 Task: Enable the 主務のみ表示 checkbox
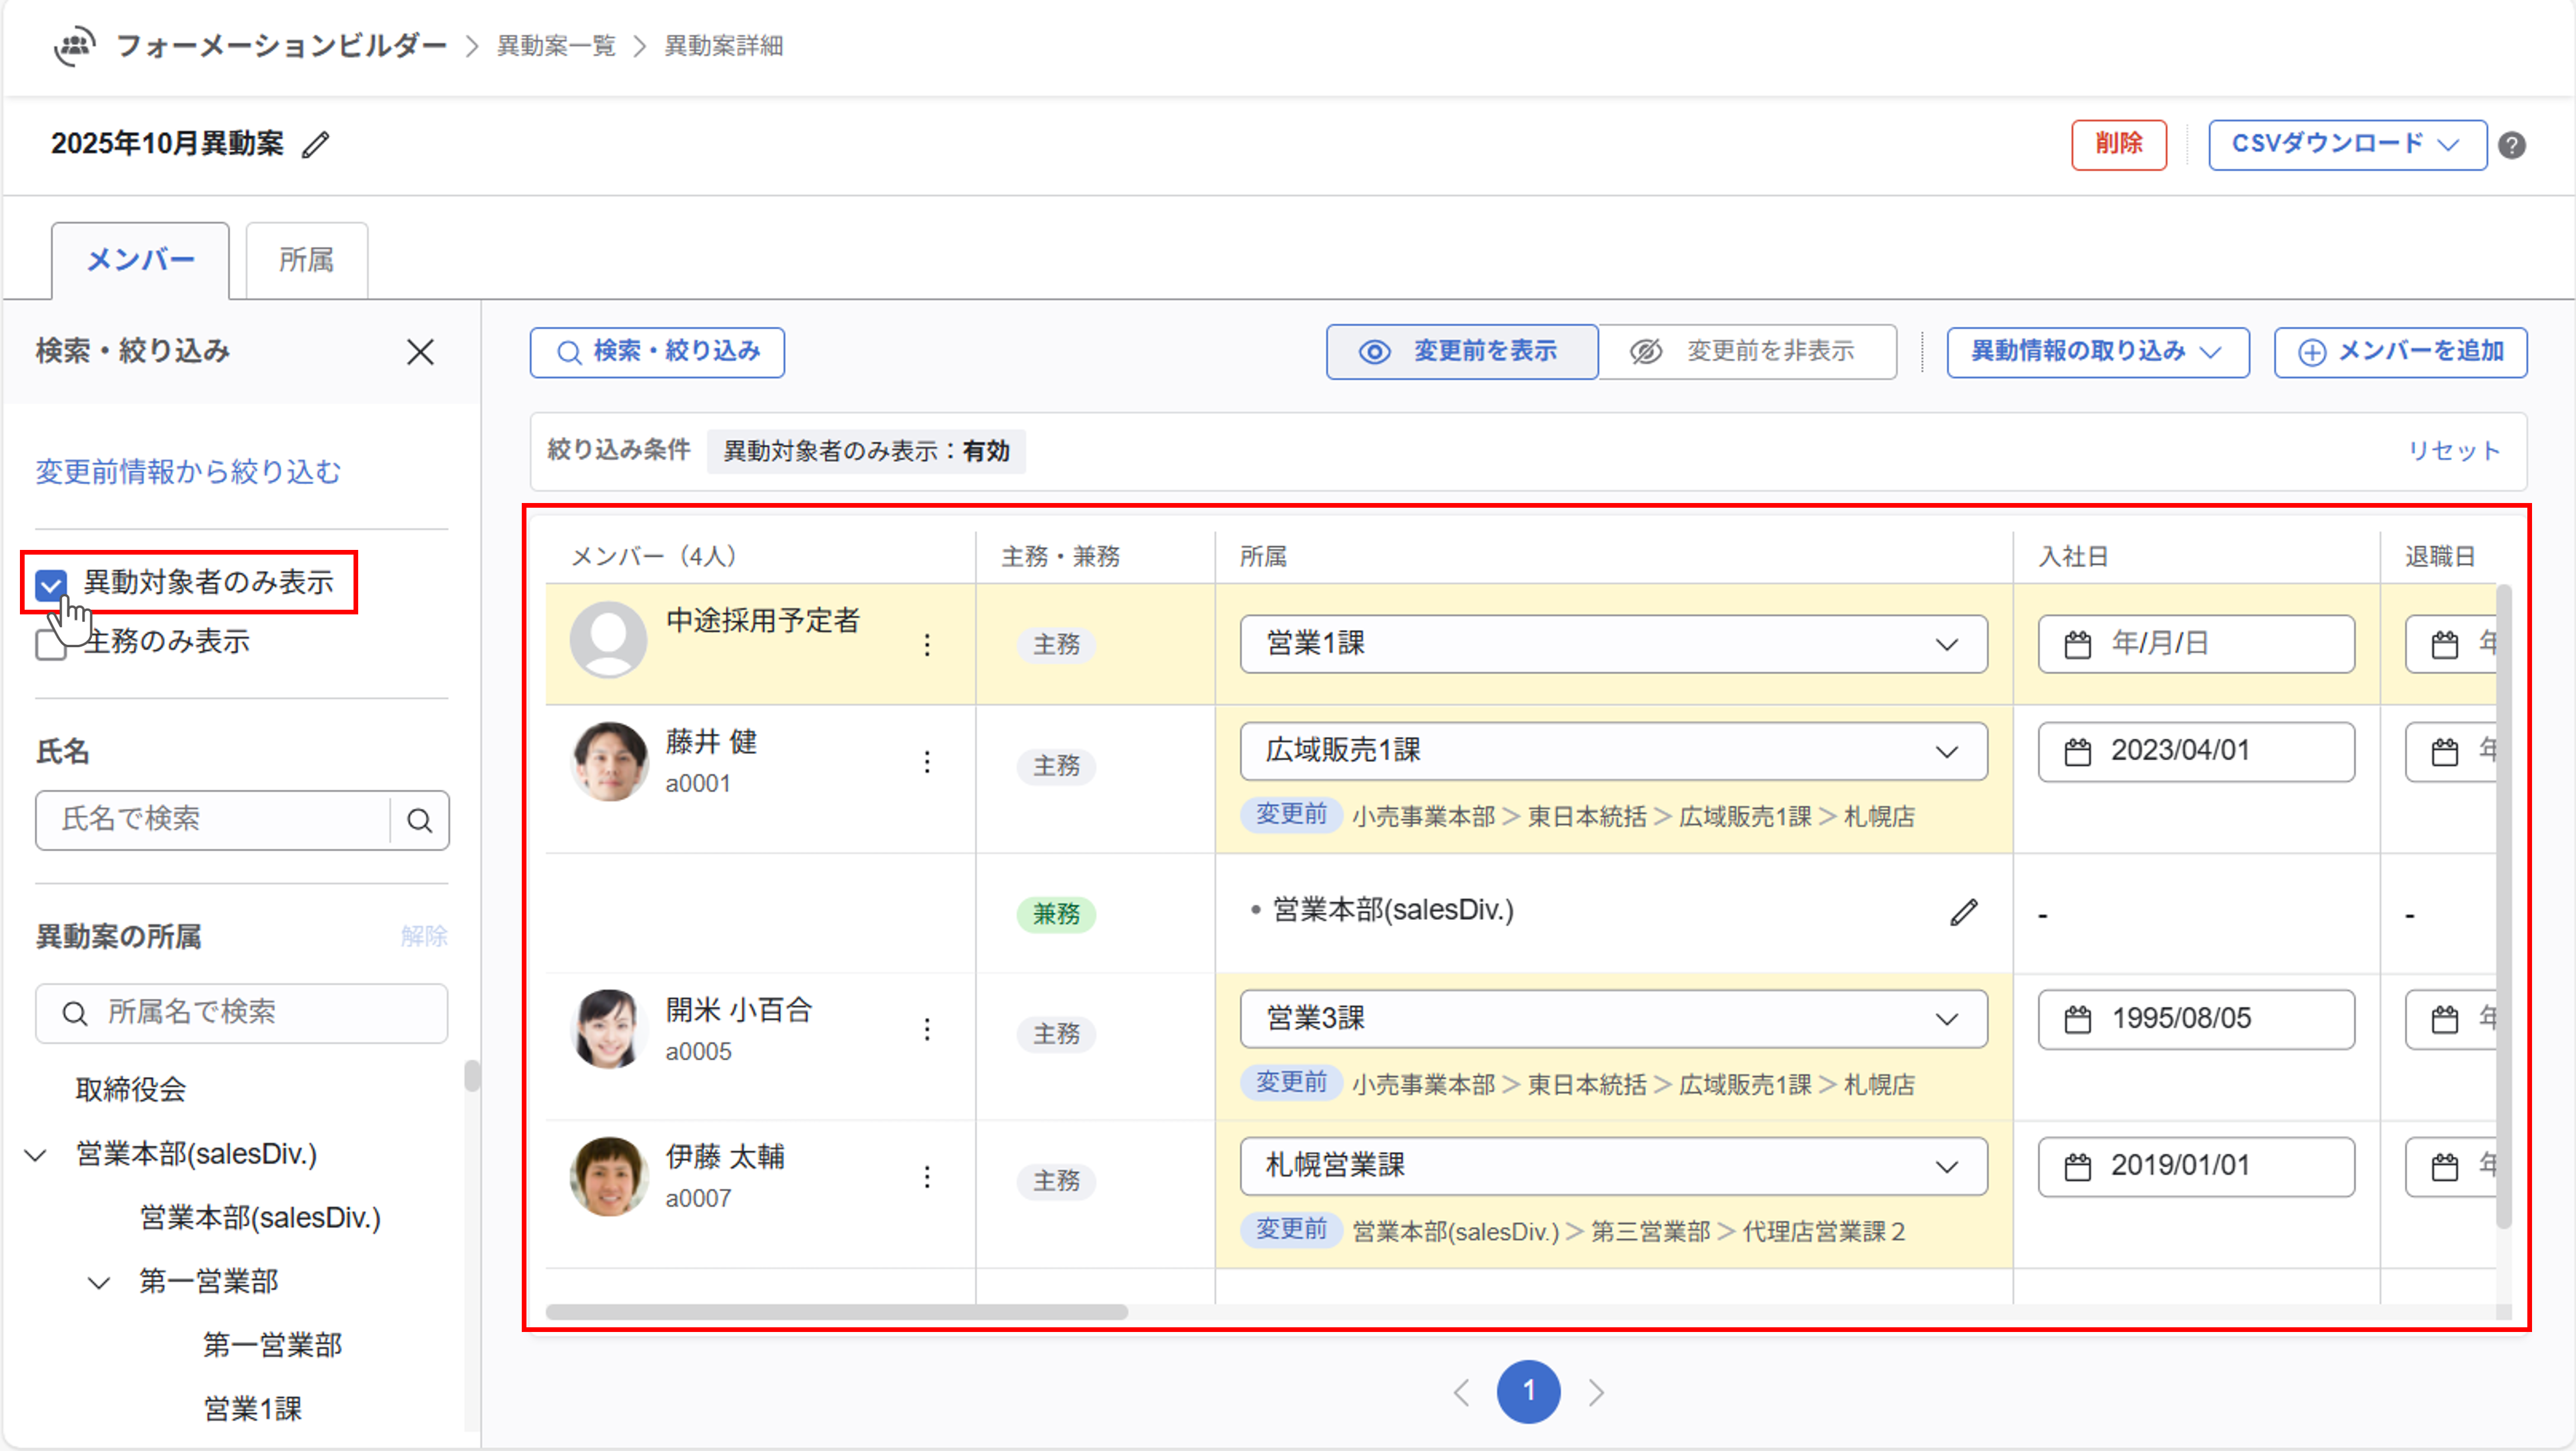[x=49, y=645]
